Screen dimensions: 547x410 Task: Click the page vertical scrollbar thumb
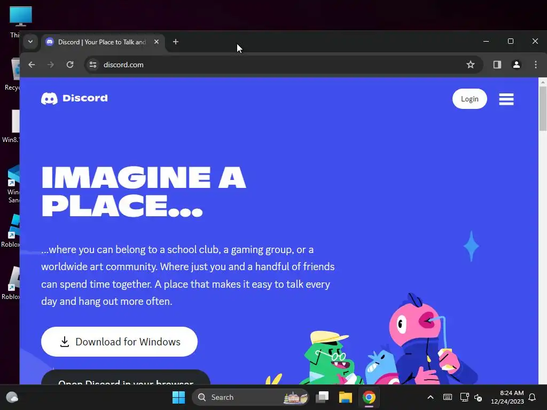(x=543, y=108)
